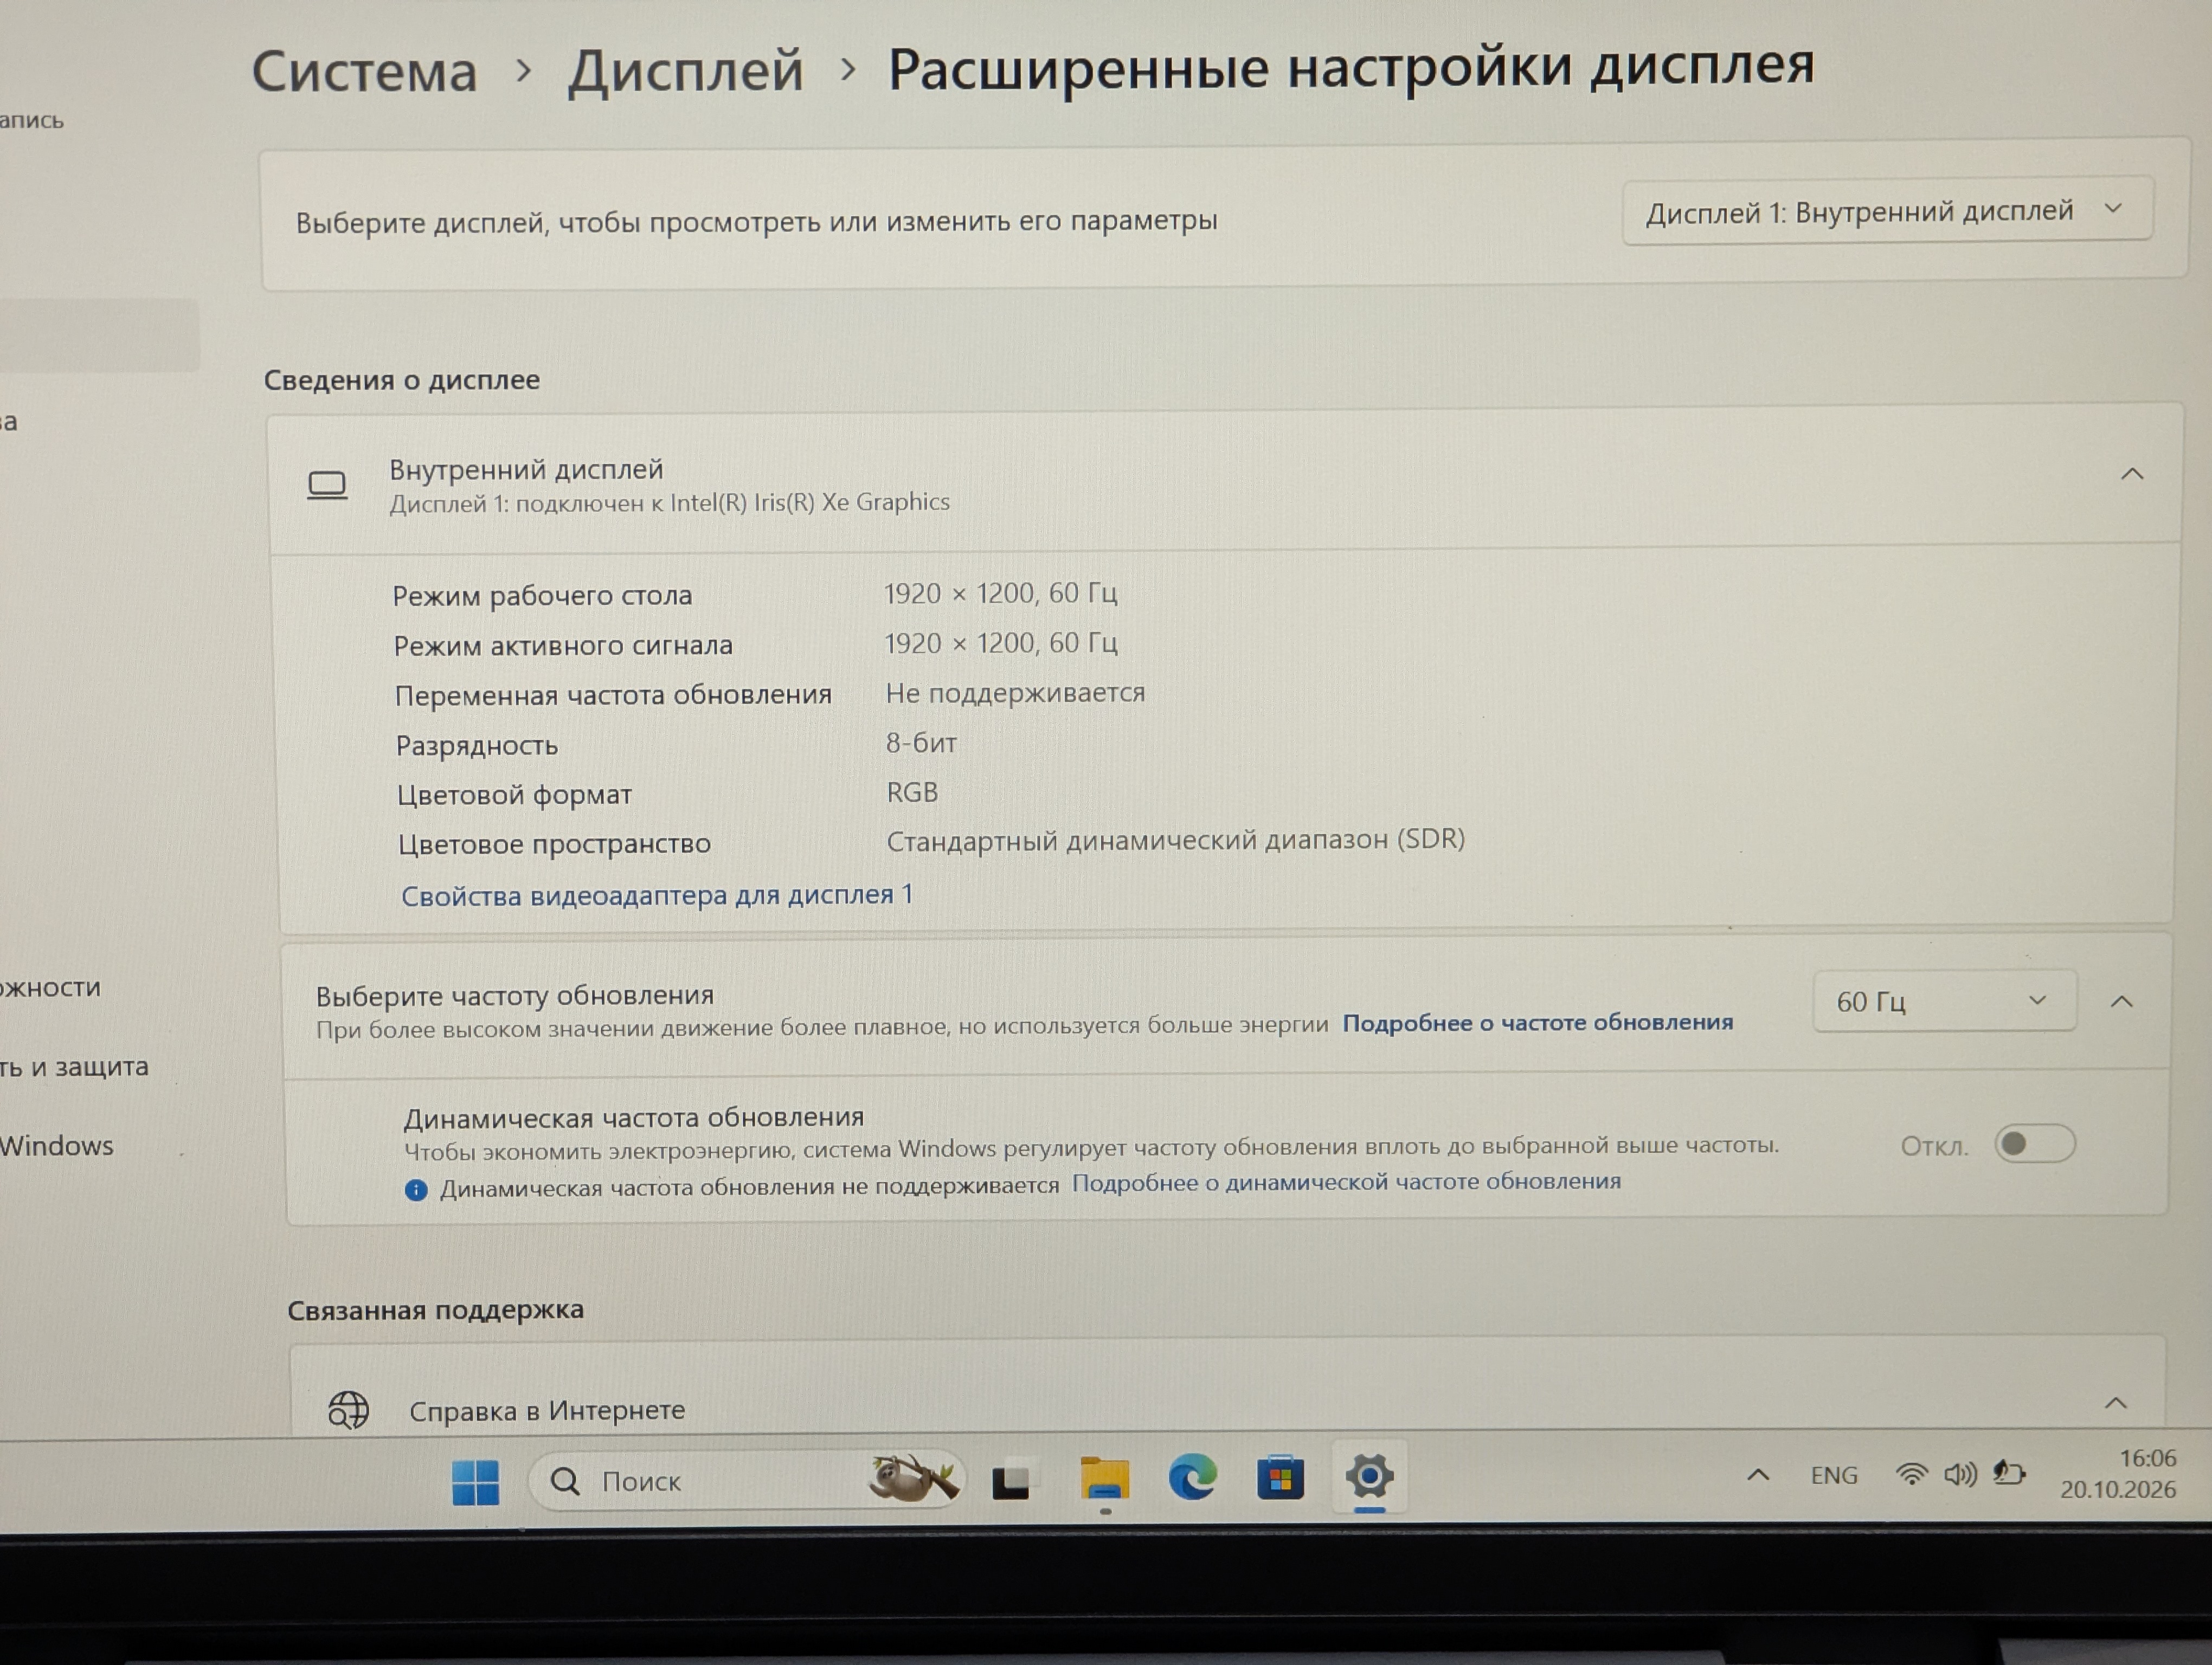Open the sidebar item ending in 'ть и защита'
Image resolution: width=2212 pixels, height=1665 pixels.
74,1067
